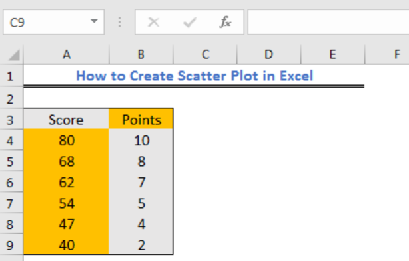Click the formula bar resize dots handle
This screenshot has width=409, height=261.
click(x=119, y=22)
